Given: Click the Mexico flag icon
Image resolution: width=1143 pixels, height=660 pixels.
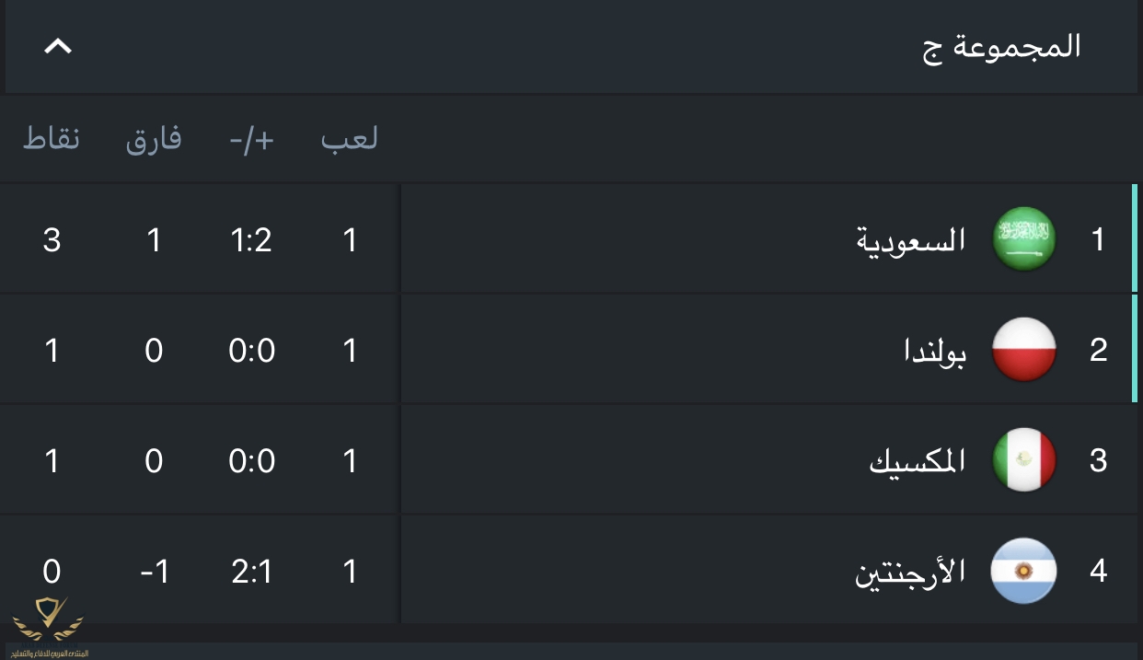Looking at the screenshot, I should 1023,460.
